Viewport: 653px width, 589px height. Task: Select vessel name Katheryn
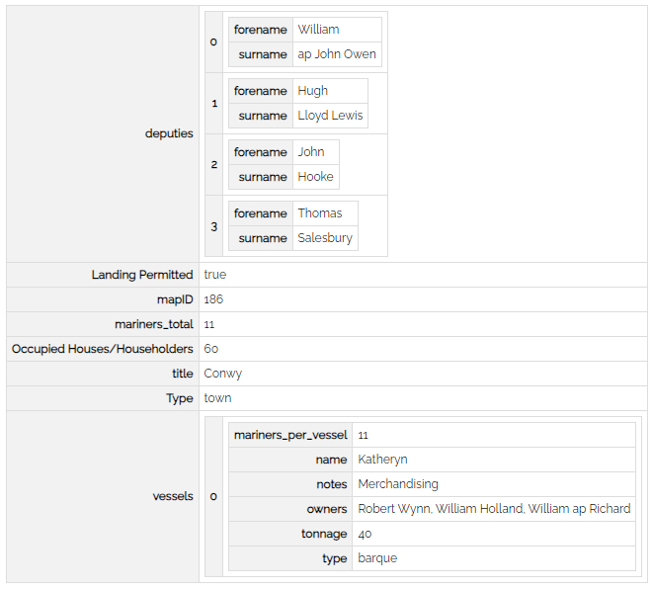pos(382,460)
